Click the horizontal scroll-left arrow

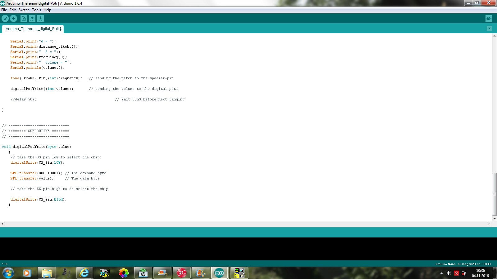(2, 224)
